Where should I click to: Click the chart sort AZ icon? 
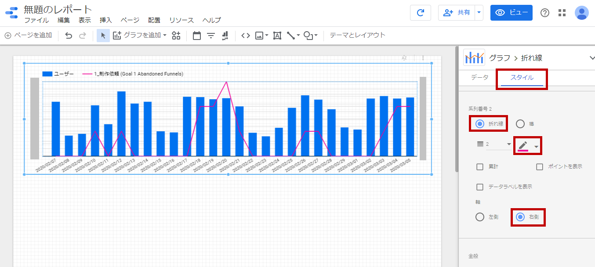click(404, 58)
